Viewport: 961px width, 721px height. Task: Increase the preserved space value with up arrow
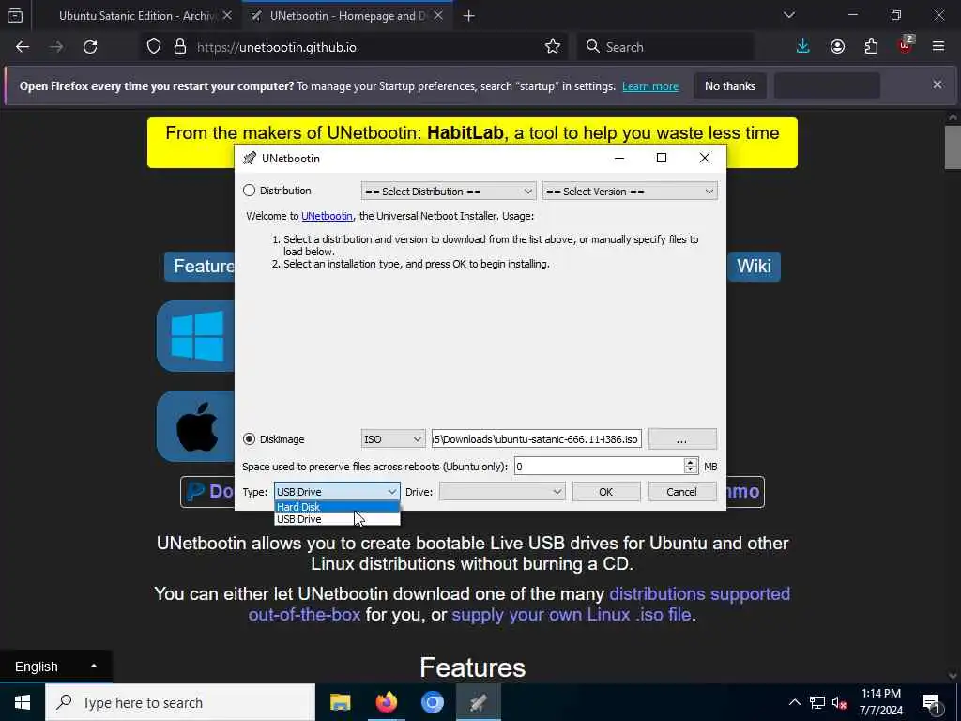(x=691, y=462)
